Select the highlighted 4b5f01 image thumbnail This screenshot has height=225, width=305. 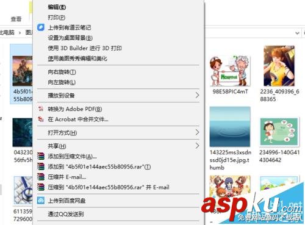point(23,71)
